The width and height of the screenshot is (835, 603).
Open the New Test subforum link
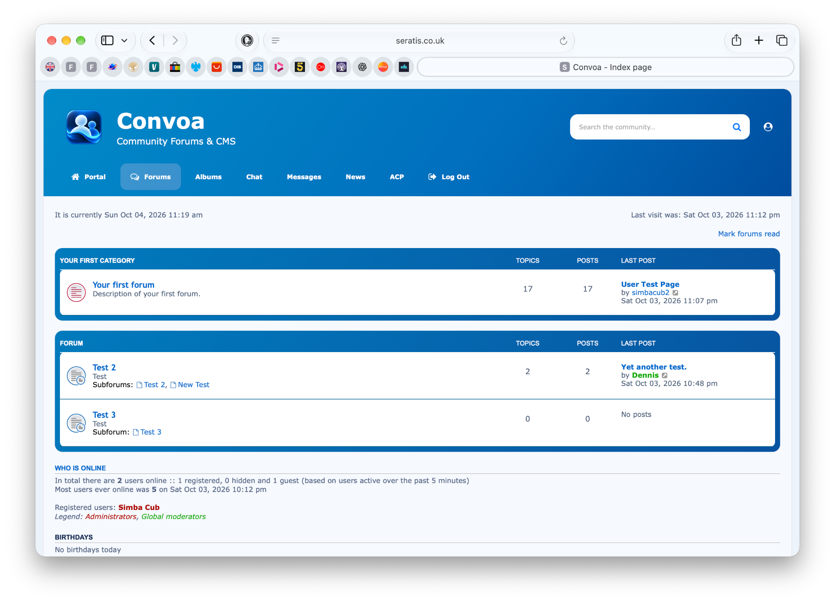click(x=193, y=385)
